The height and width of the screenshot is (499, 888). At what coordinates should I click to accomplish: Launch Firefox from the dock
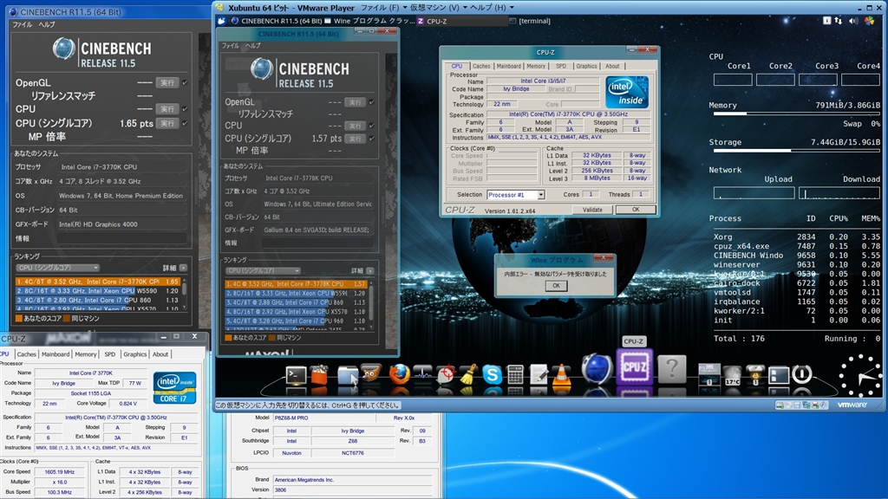click(x=399, y=374)
